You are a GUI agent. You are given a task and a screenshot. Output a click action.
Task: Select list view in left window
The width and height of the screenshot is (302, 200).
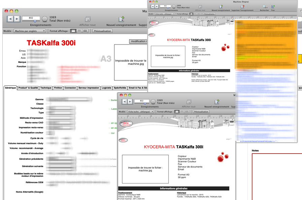click(79, 31)
